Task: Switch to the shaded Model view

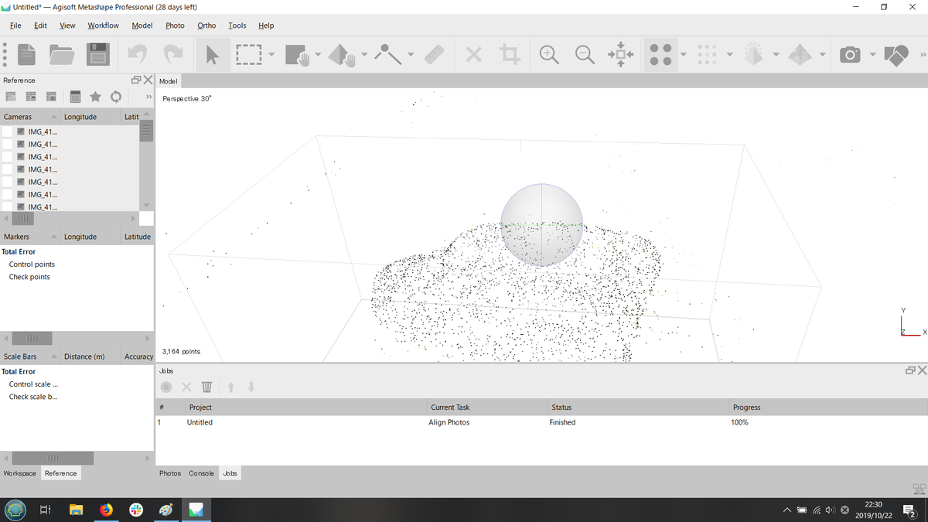Action: click(752, 54)
